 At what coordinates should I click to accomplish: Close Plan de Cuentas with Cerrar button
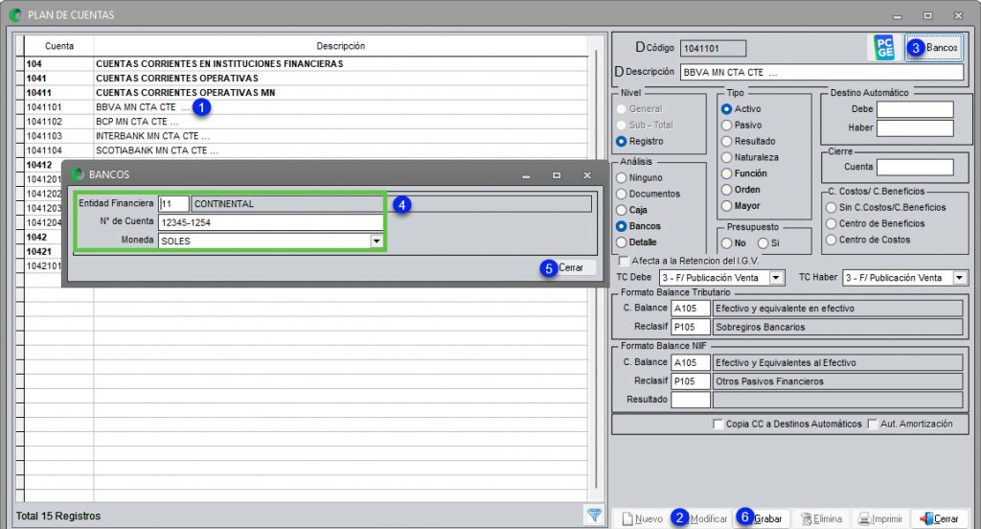(x=939, y=518)
